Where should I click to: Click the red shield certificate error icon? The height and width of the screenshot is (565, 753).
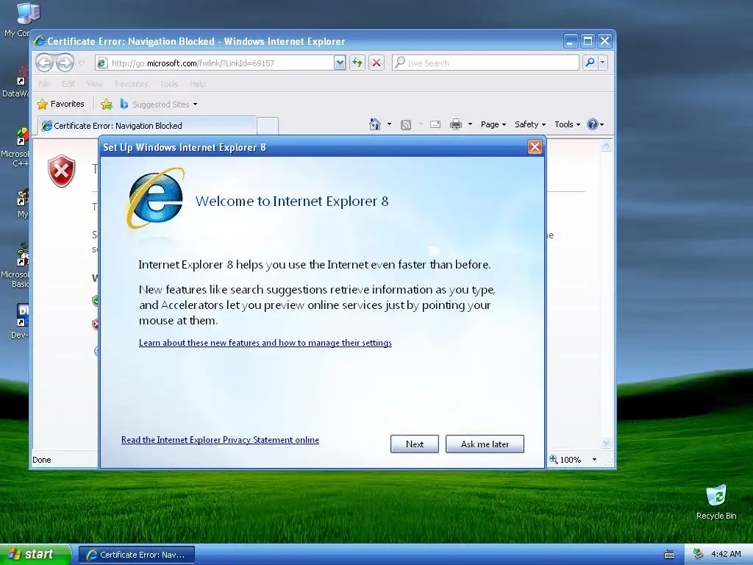[62, 171]
